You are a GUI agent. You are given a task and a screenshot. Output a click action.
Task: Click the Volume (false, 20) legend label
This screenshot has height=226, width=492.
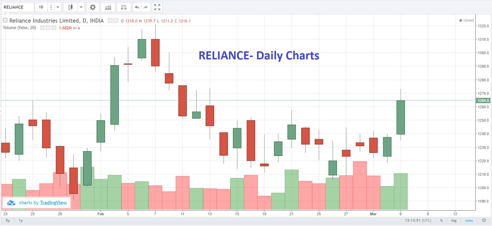19,28
